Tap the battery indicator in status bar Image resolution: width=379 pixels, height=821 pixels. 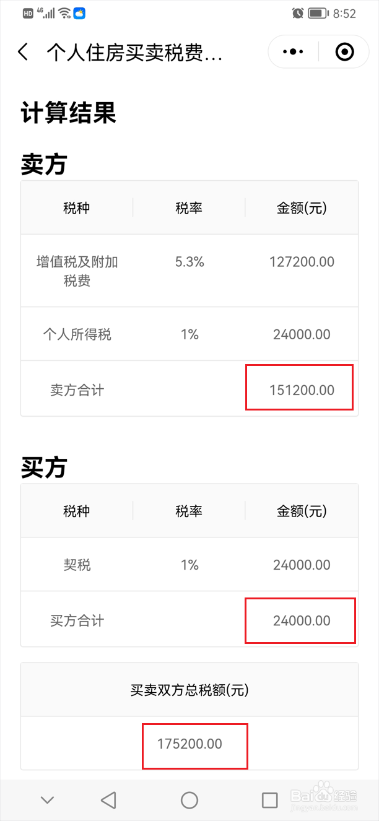(x=318, y=13)
